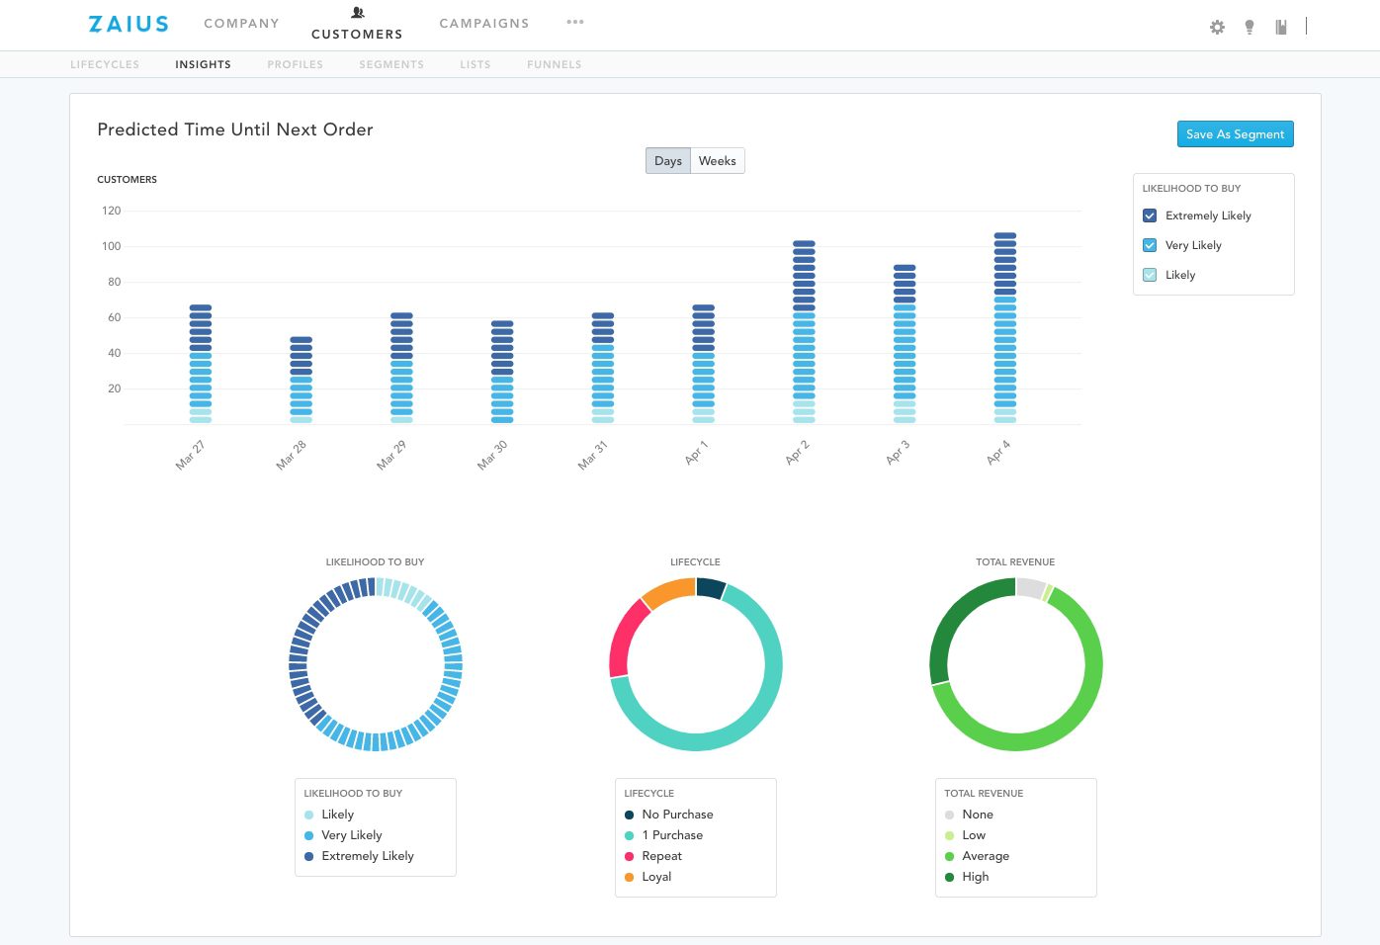Uncheck the Extremely Likely checkbox
Image resolution: width=1380 pixels, height=945 pixels.
pyautogui.click(x=1150, y=215)
